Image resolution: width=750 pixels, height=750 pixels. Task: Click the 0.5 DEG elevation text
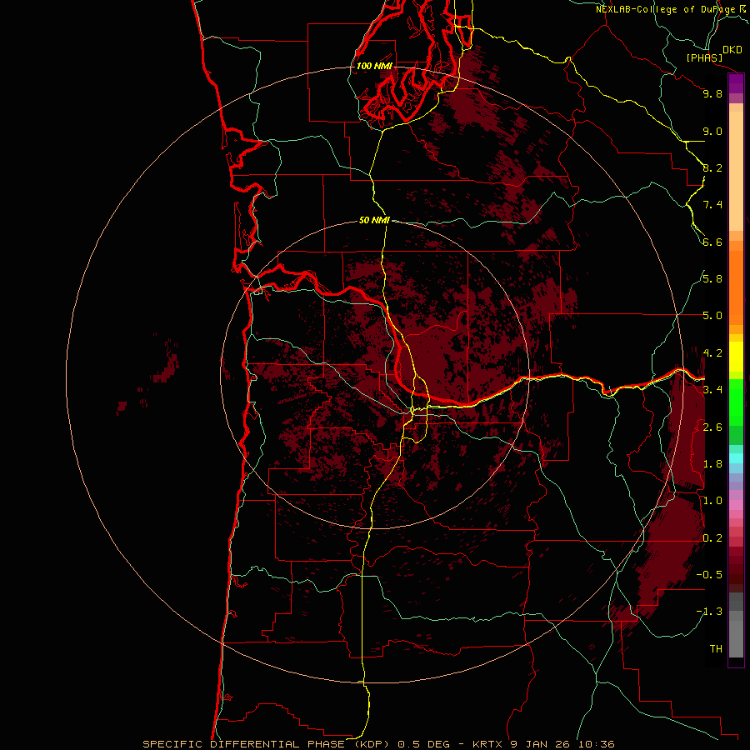coord(424,744)
